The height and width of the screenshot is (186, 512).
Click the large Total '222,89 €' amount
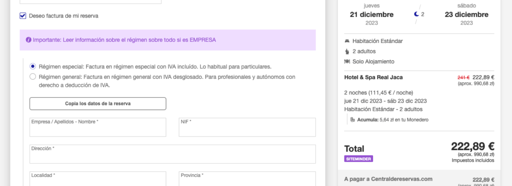tap(472, 146)
